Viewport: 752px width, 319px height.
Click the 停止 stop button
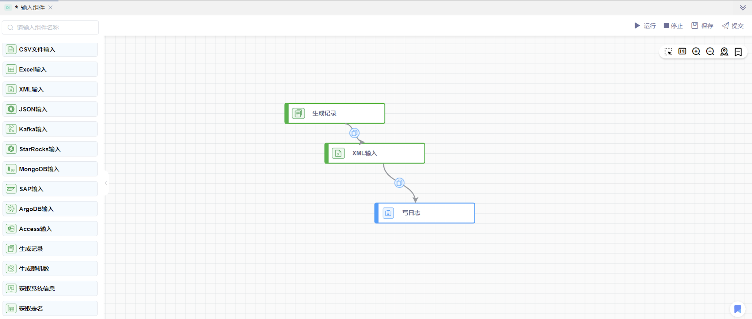[673, 26]
